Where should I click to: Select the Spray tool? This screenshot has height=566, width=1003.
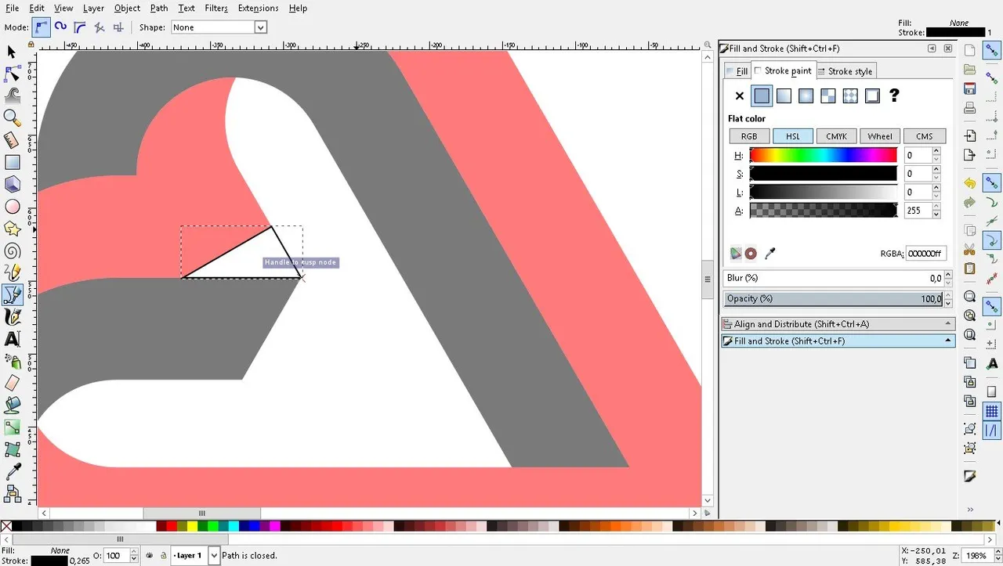pyautogui.click(x=12, y=361)
